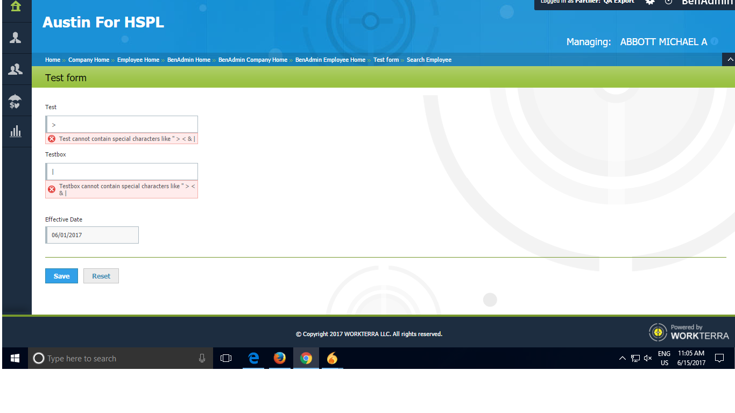Viewport: 735px width, 413px height.
Task: Open the Action Center notification icon
Action: [719, 358]
